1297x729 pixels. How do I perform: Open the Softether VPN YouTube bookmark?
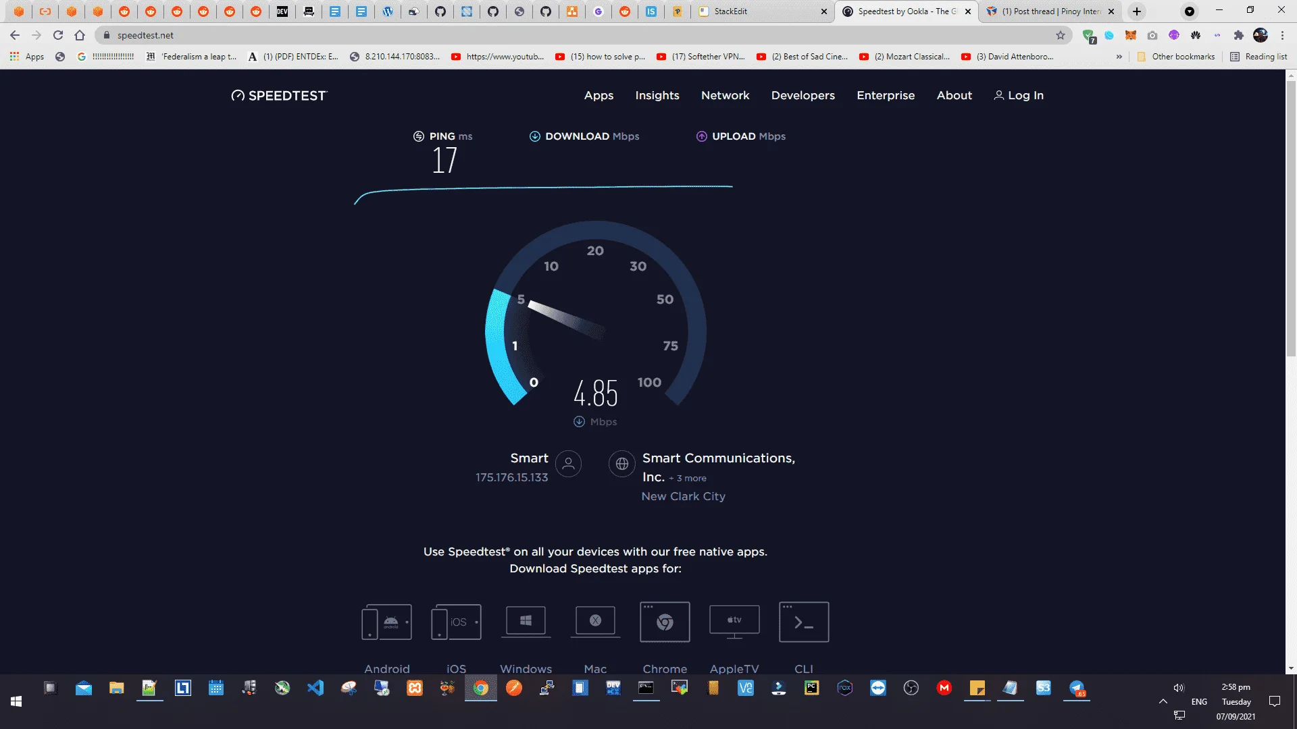(701, 57)
